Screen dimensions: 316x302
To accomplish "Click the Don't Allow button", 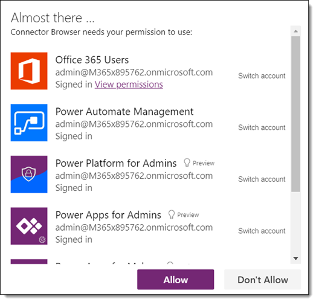I will click(x=262, y=280).
